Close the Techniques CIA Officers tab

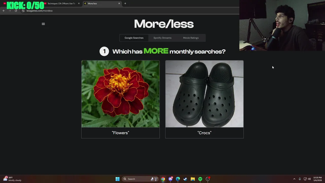[x=79, y=4]
